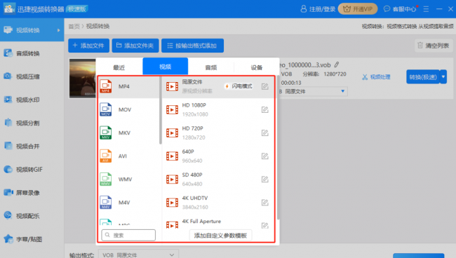The width and height of the screenshot is (456, 258).
Task: Open 音频转换 in the sidebar
Action: pyautogui.click(x=32, y=53)
